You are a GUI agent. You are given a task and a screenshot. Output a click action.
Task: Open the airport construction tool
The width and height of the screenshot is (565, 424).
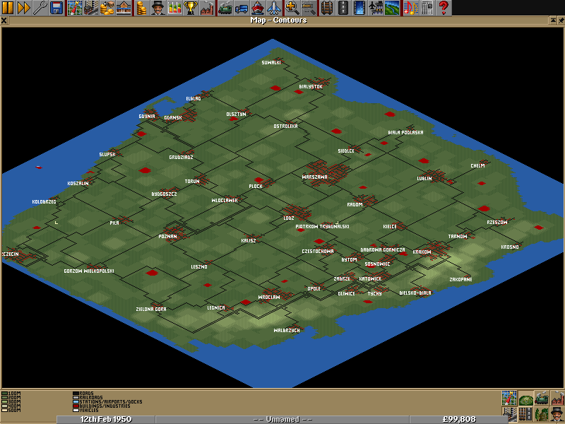pyautogui.click(x=376, y=8)
